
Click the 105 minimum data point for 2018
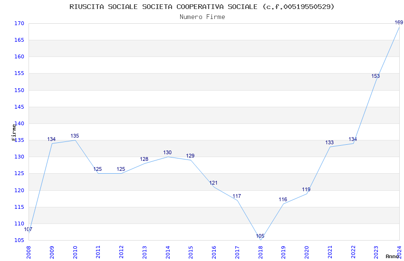click(260, 236)
